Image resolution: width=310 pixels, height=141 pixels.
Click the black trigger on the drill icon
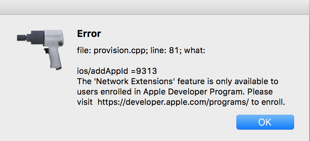click(x=47, y=51)
